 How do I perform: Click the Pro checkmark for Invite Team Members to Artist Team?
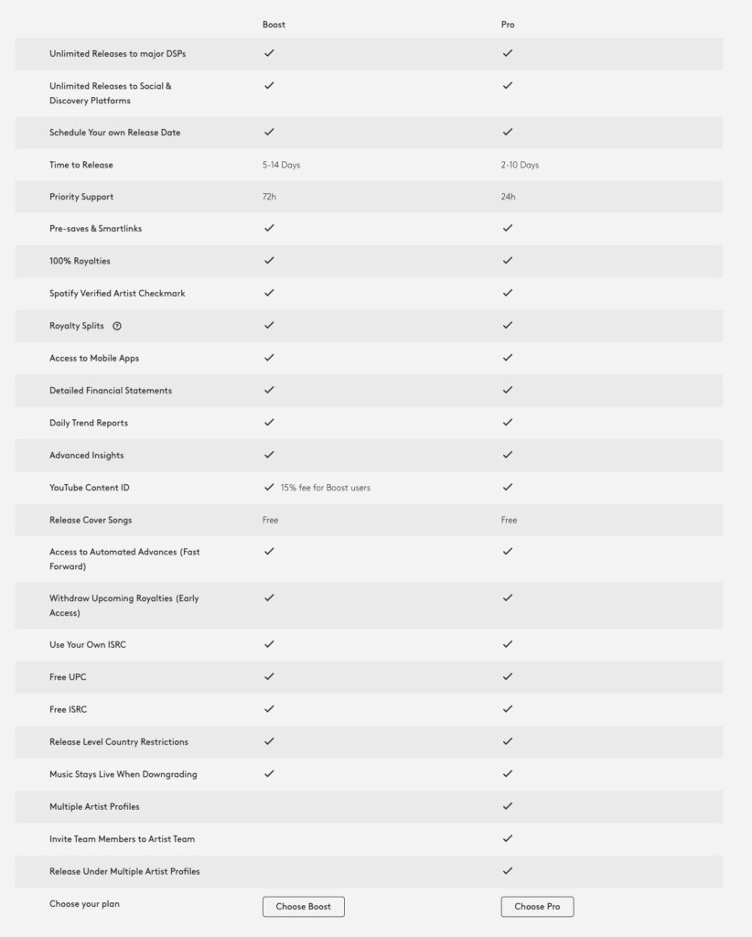pos(505,838)
